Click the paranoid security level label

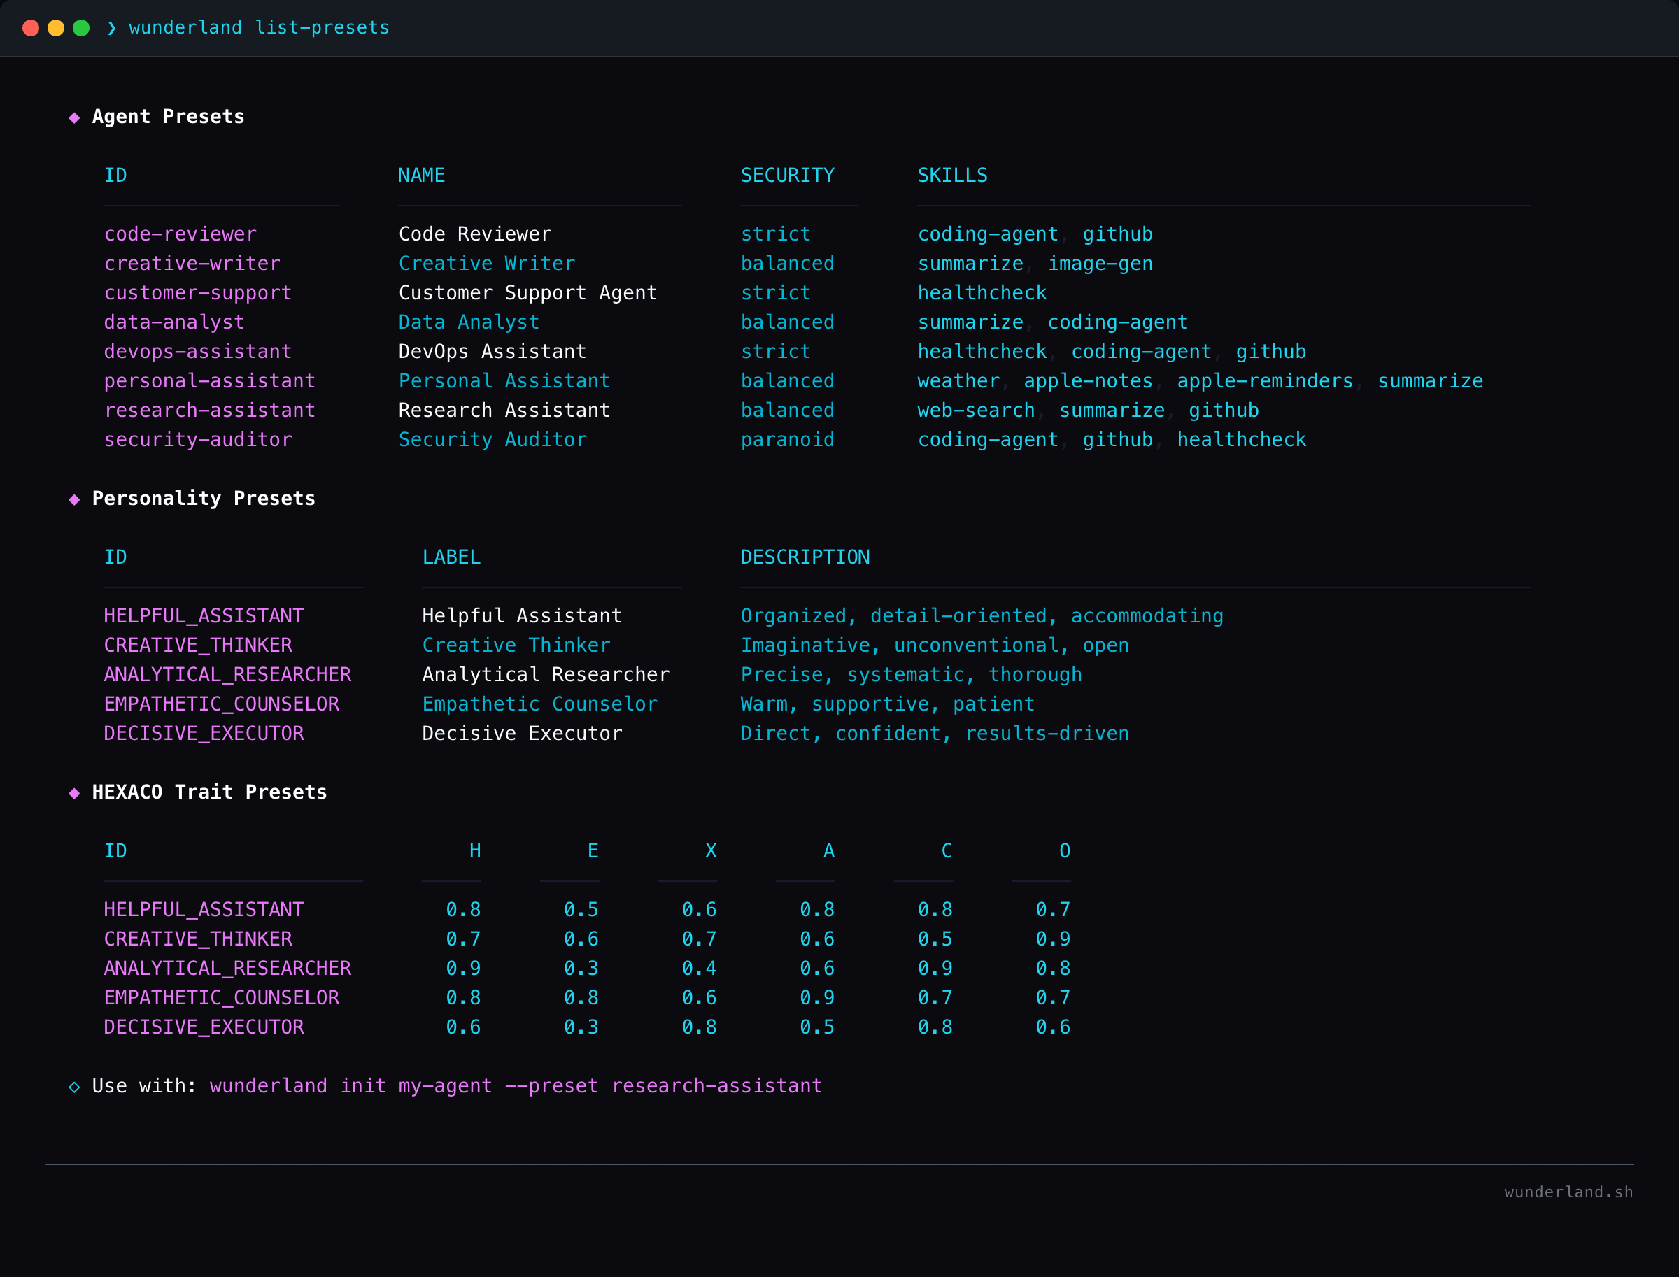click(788, 439)
